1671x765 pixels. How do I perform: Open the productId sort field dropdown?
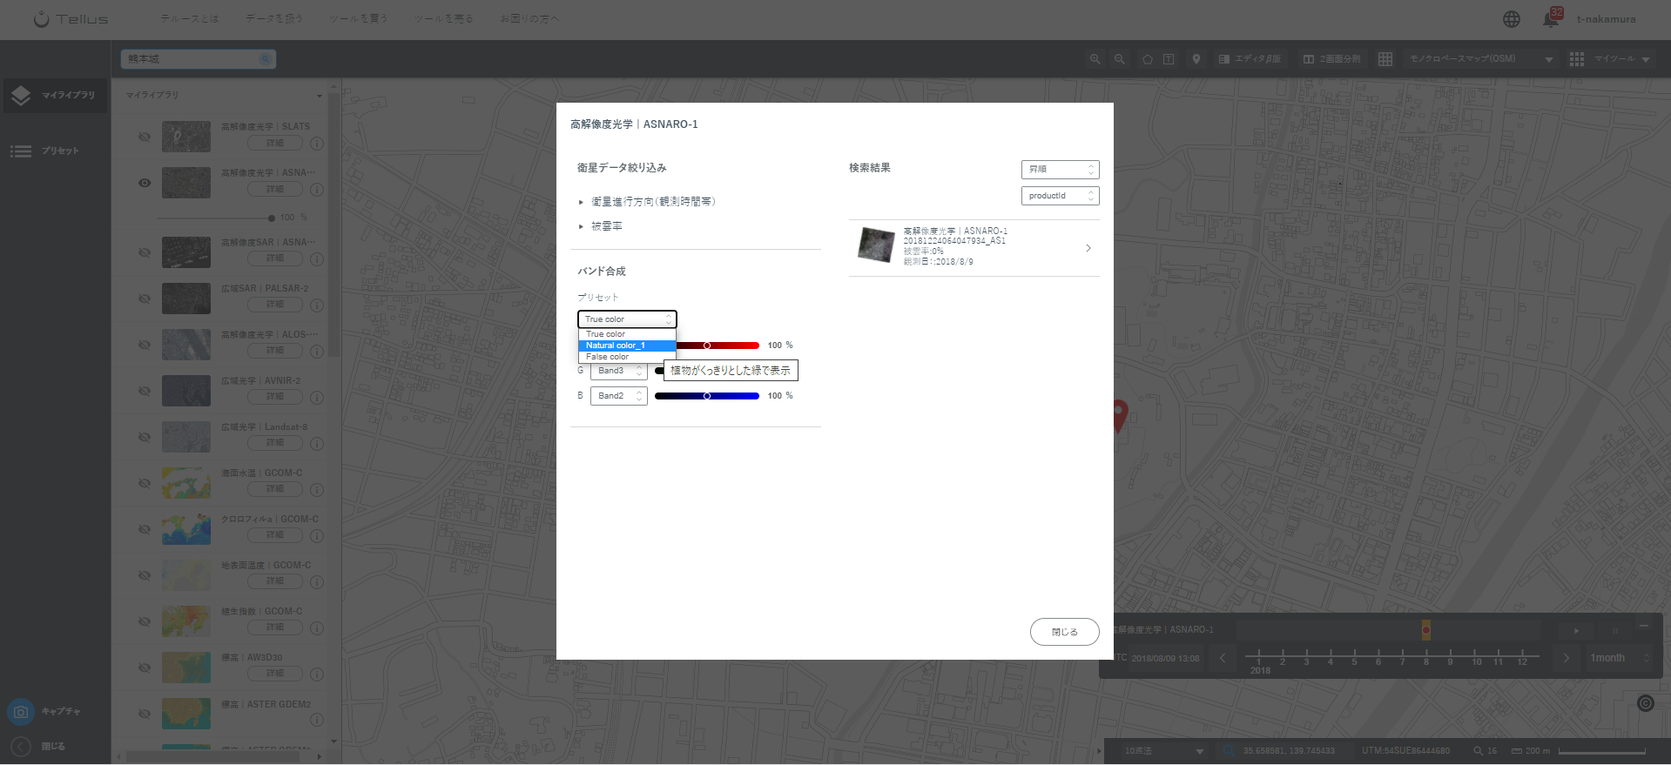(1060, 196)
